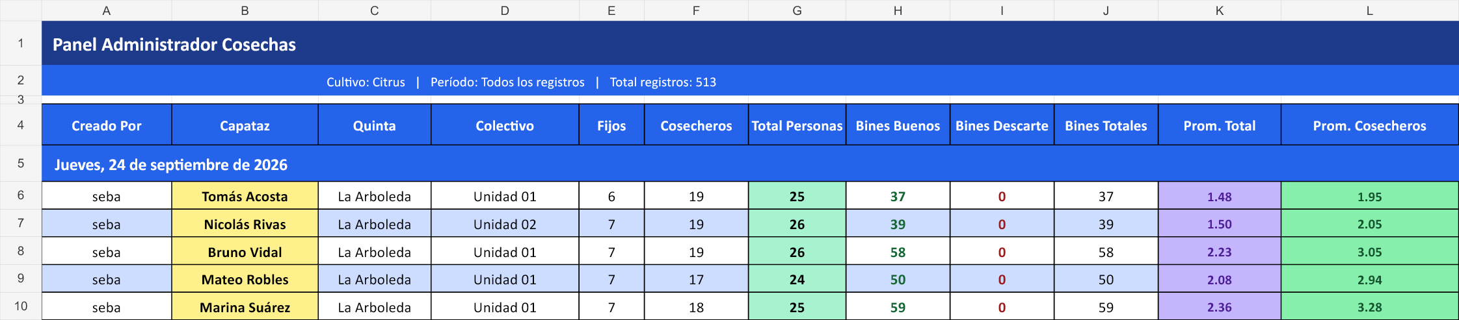1459x320 pixels.
Task: Select the 'Cosecheros' header cell
Action: (697, 125)
